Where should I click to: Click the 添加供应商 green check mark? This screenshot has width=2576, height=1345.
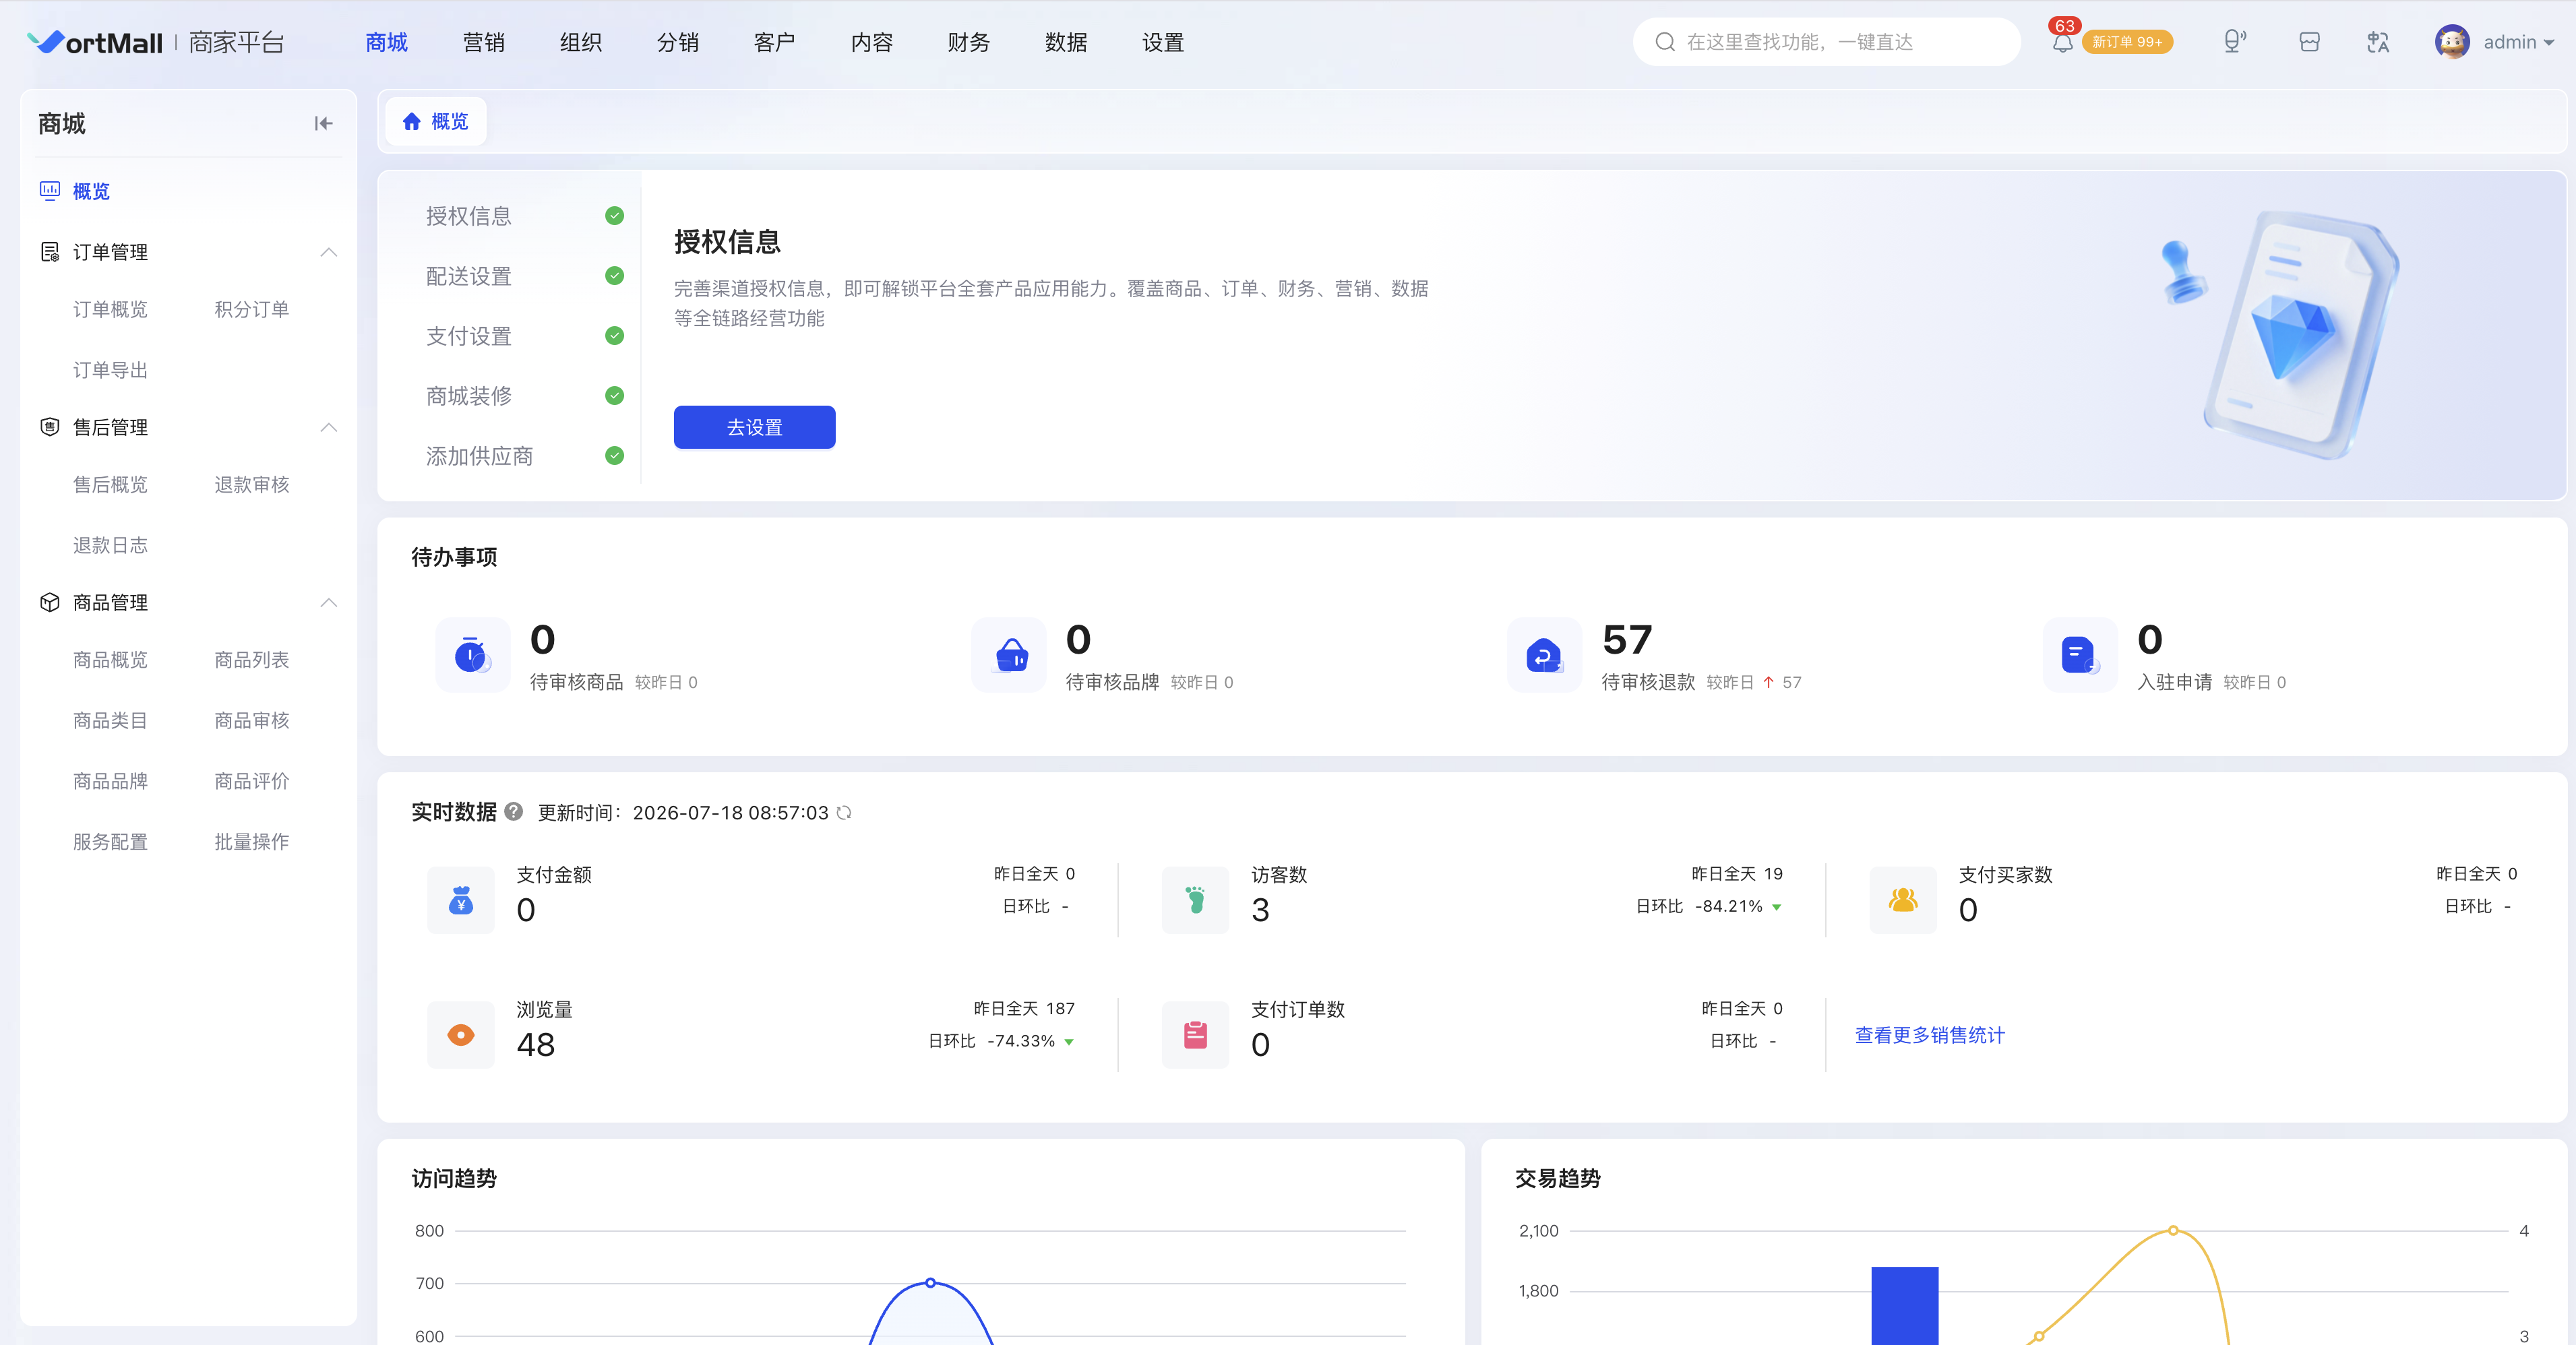coord(615,455)
